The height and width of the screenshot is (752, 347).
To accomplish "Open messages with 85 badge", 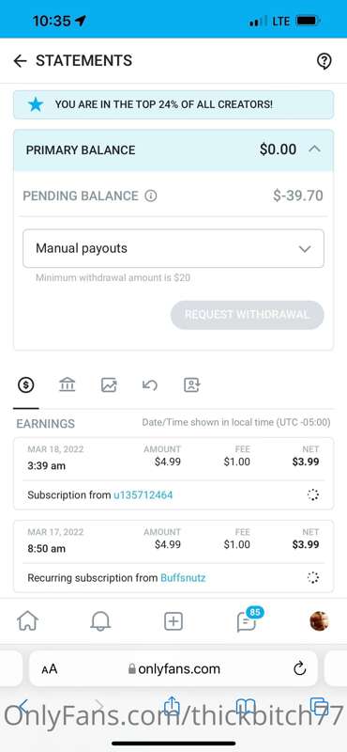I will tap(249, 619).
